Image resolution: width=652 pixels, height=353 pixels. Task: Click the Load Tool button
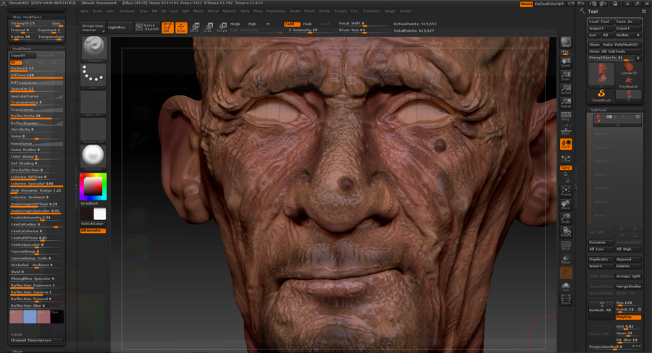click(x=601, y=21)
